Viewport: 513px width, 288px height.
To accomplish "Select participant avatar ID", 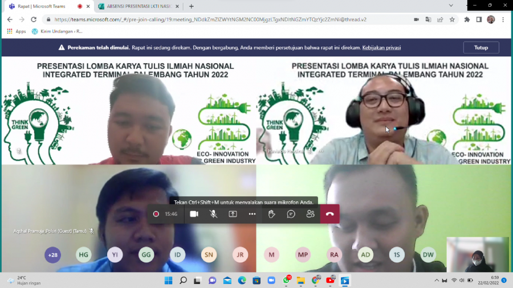I will (x=178, y=254).
